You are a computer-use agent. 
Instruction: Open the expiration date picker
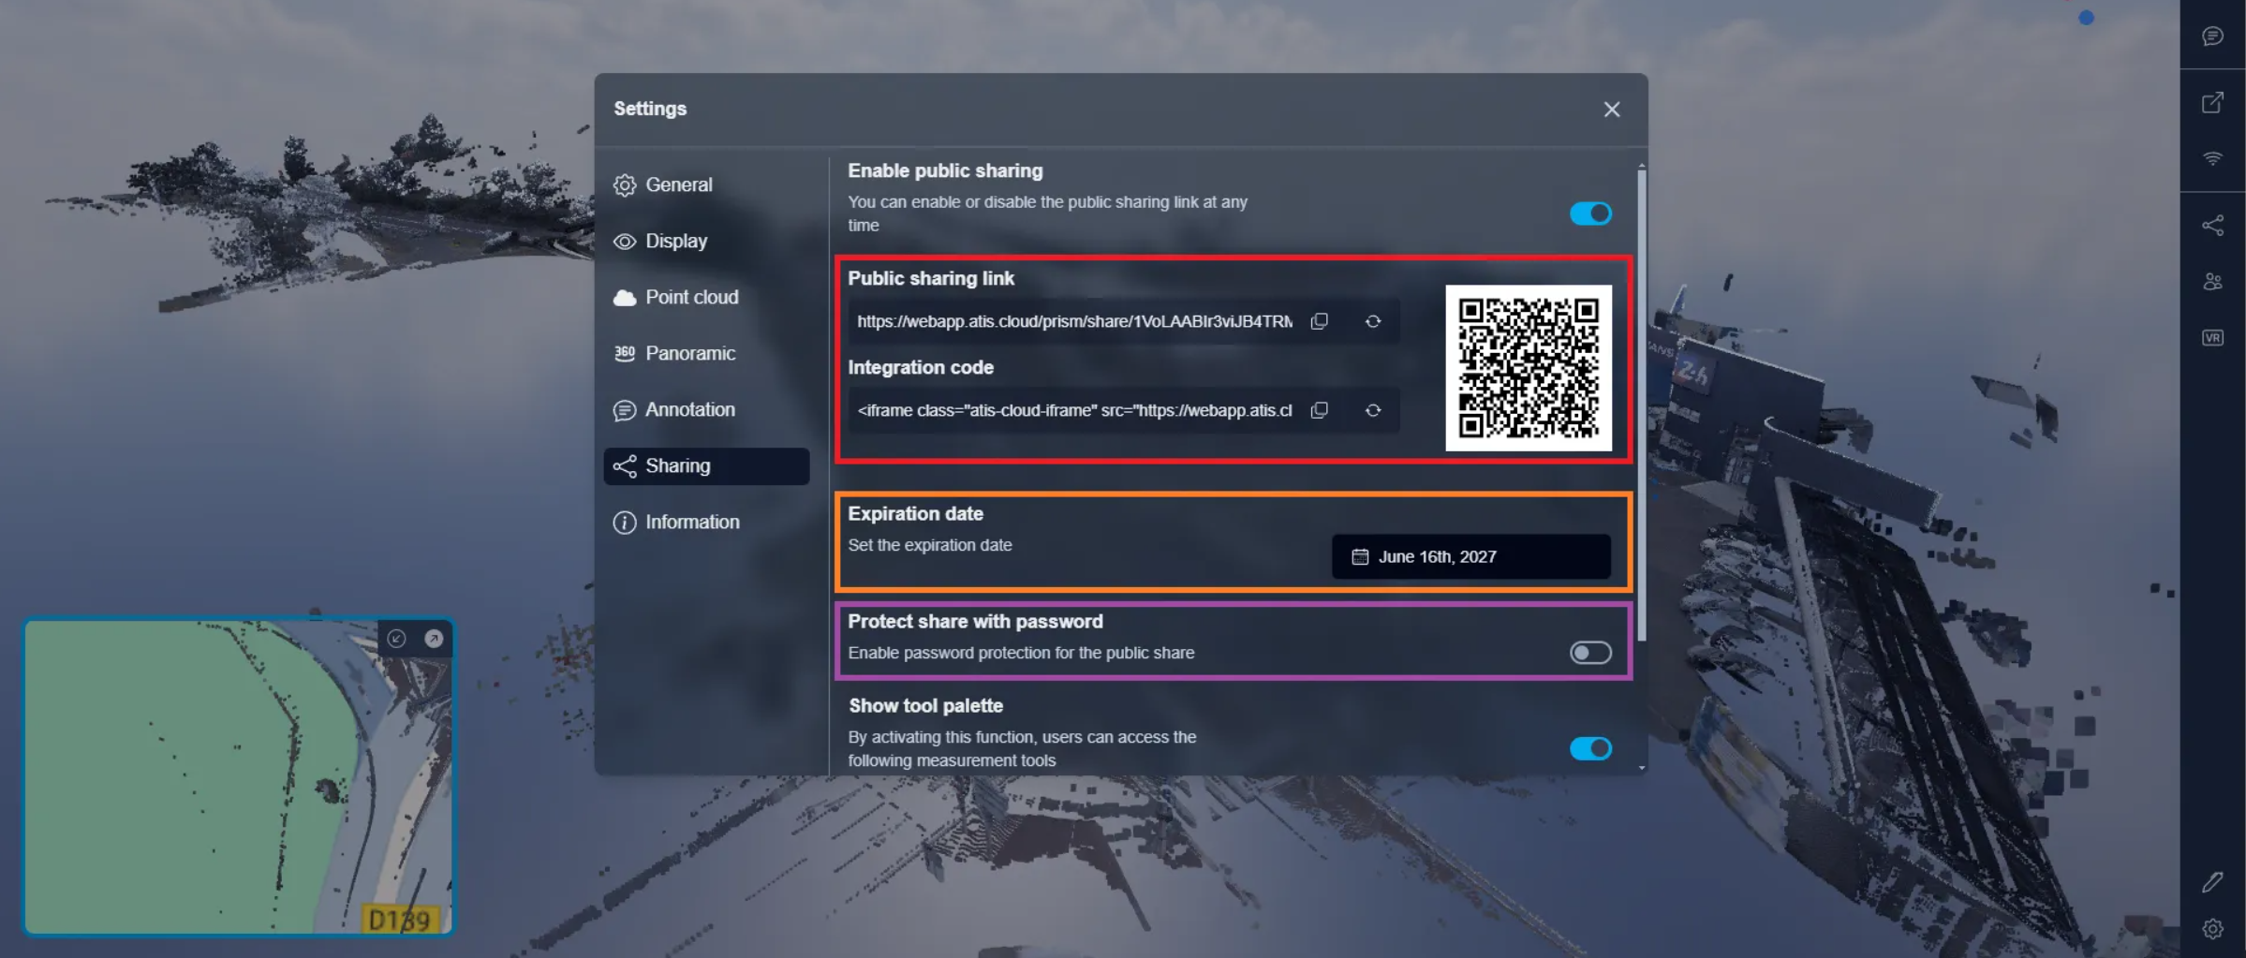(1470, 557)
